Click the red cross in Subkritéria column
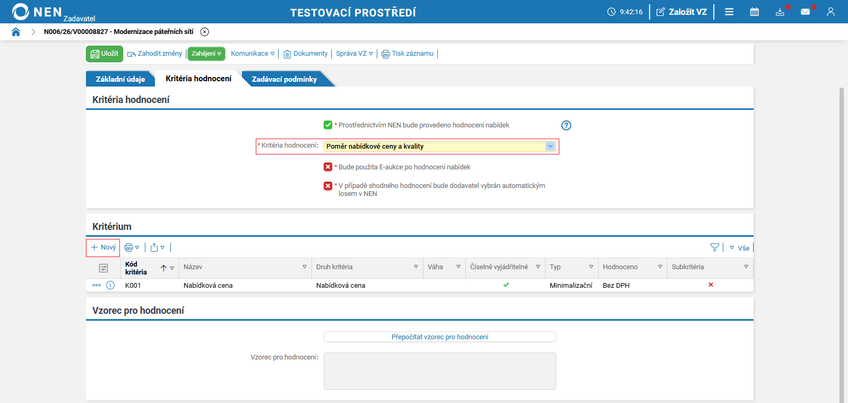 tap(711, 285)
